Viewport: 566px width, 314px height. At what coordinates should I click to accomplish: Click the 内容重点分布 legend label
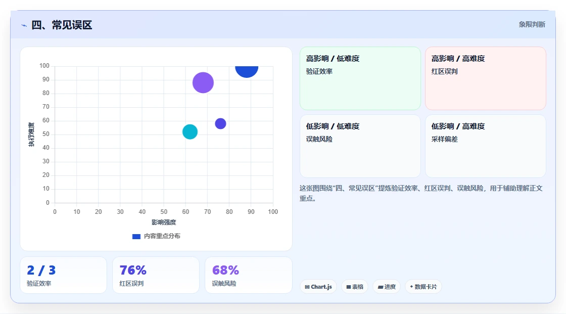162,236
